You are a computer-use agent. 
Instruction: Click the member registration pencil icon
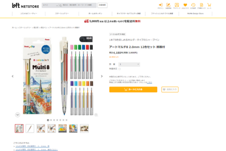(x=168, y=5)
